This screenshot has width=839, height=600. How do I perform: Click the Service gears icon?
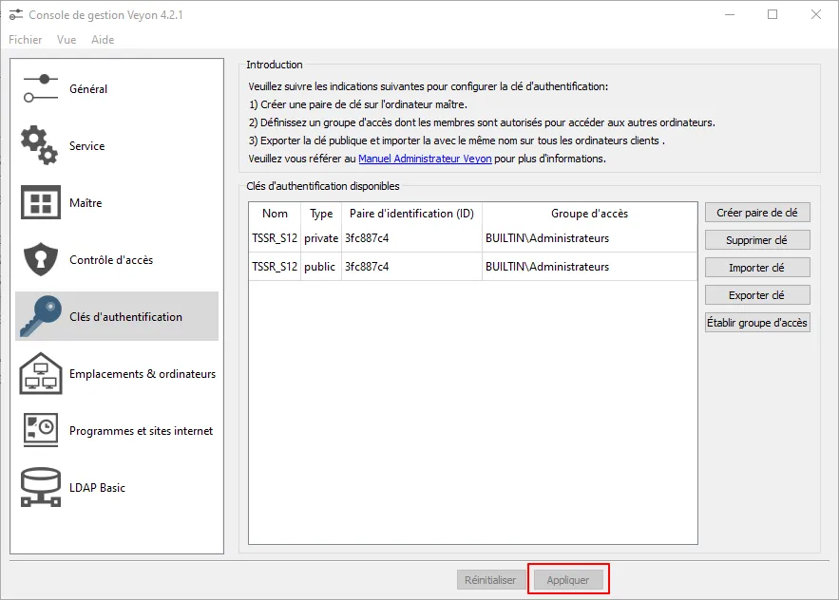coord(40,145)
